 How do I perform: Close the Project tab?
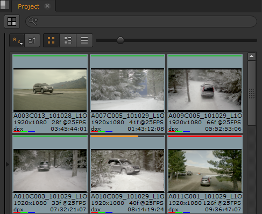(x=47, y=6)
